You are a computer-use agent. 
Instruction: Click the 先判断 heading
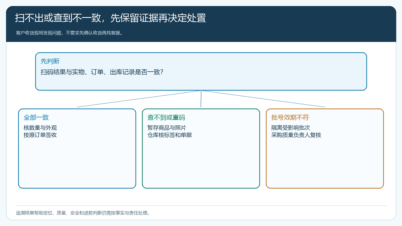point(50,61)
